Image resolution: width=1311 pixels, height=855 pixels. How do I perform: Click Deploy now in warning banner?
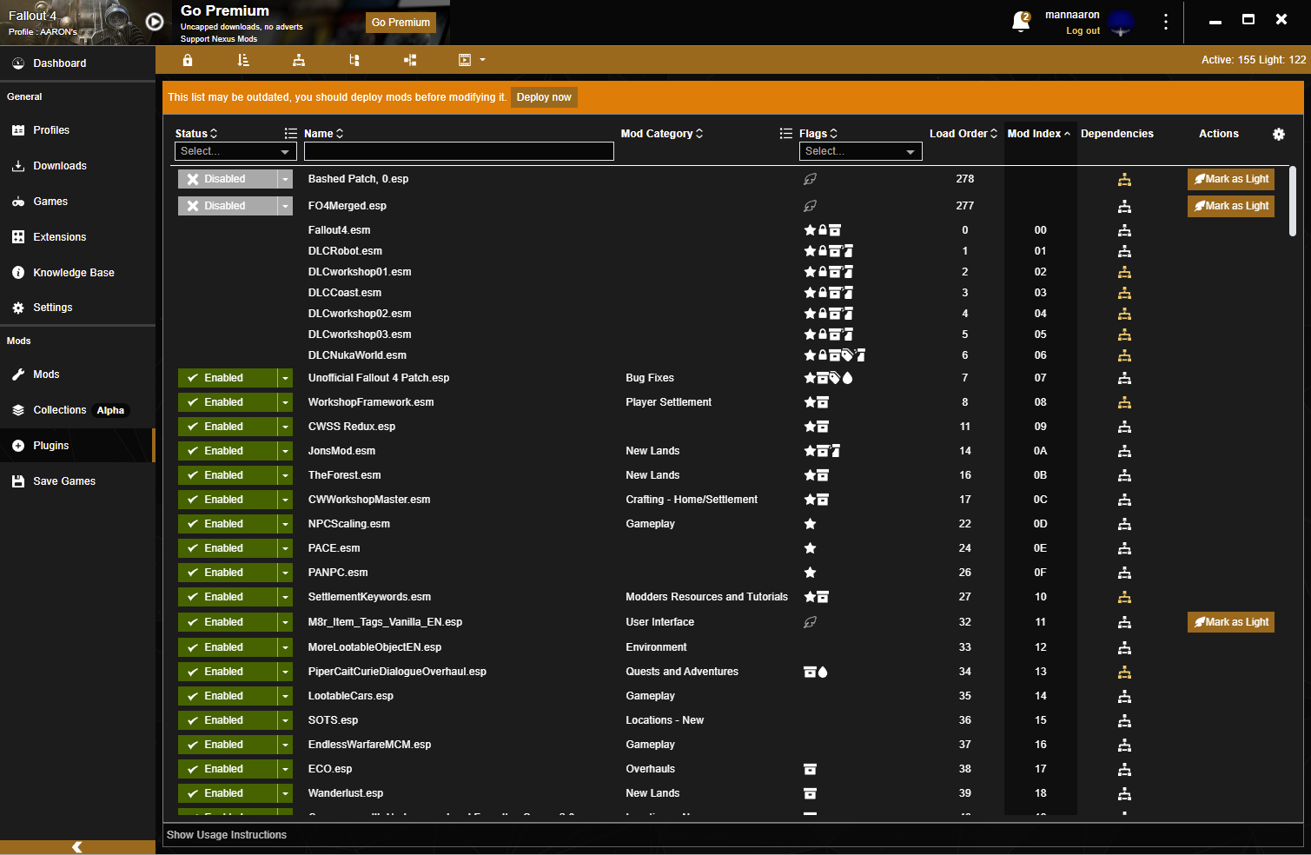click(x=544, y=97)
